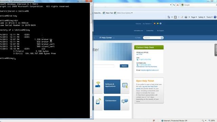
Task: Click the Feedback side tab
Action: coord(216,50)
